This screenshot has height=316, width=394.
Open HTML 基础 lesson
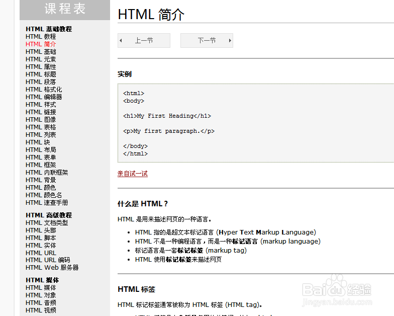[x=41, y=52]
